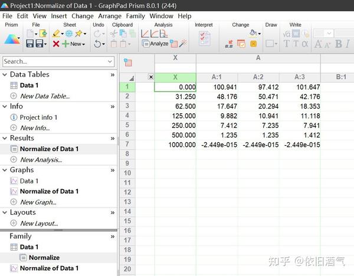Click double chevron beside Family
This screenshot has height=276, width=354.
(113, 236)
